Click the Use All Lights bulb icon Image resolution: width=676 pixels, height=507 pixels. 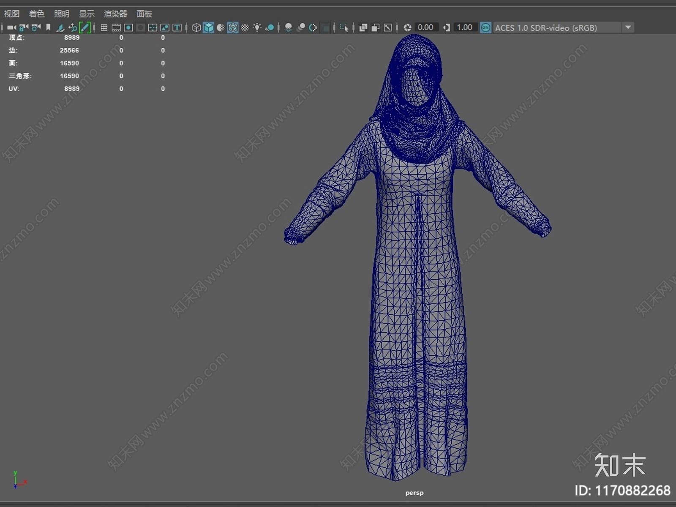tap(257, 27)
